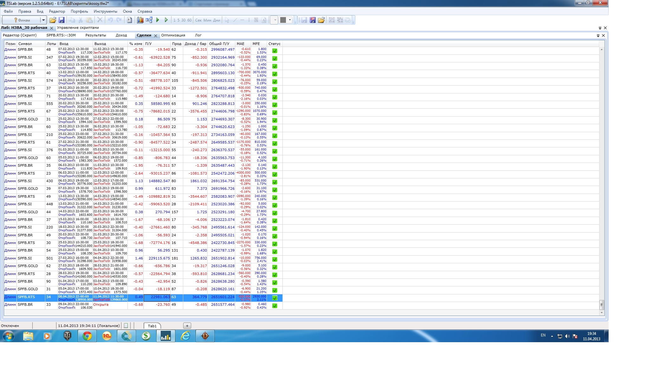Sort by the Общий П/У column header
The height and width of the screenshot is (365, 653).
[x=219, y=44]
